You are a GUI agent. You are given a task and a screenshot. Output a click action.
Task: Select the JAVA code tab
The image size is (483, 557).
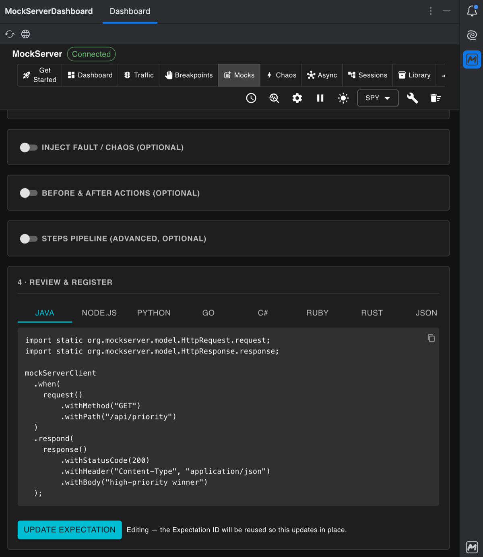coord(45,313)
